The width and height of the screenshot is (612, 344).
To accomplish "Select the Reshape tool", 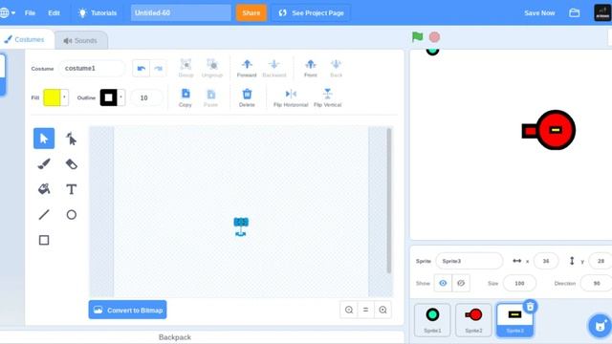I will pyautogui.click(x=71, y=139).
